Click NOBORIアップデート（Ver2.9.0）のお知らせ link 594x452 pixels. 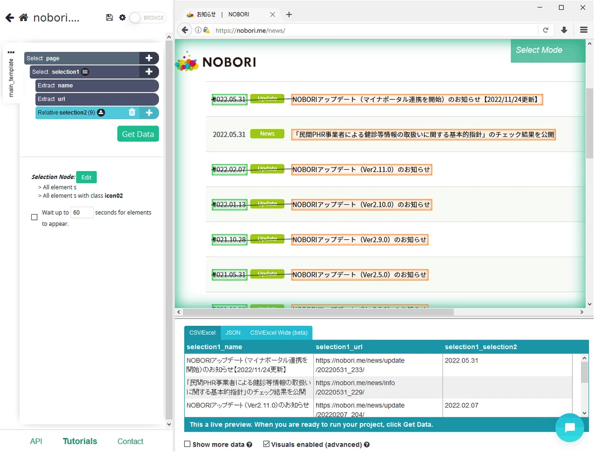[359, 239]
